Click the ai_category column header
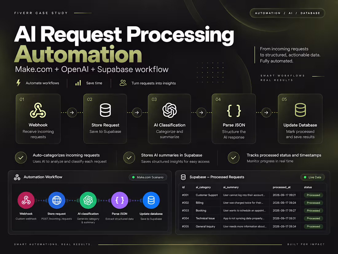Viewport: 338px width, 254px height. click(203, 187)
